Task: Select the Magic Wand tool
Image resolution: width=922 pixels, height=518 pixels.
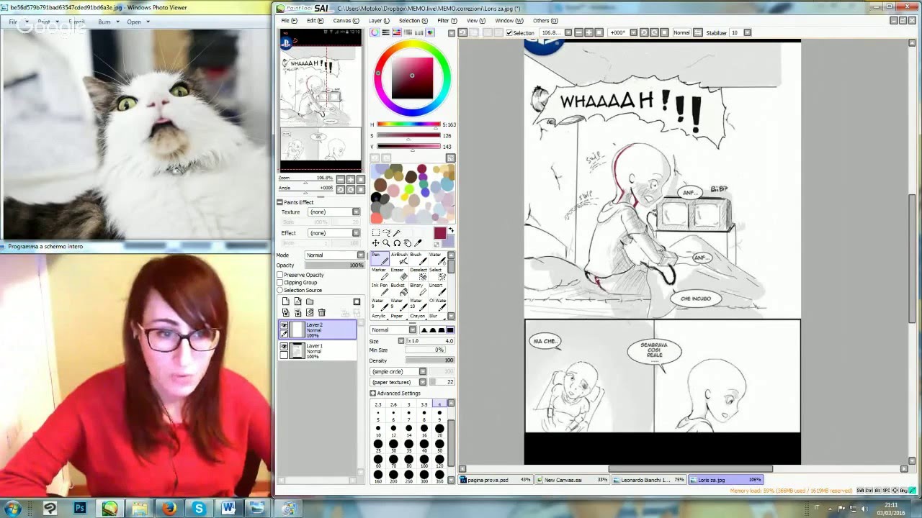Action: [x=397, y=232]
